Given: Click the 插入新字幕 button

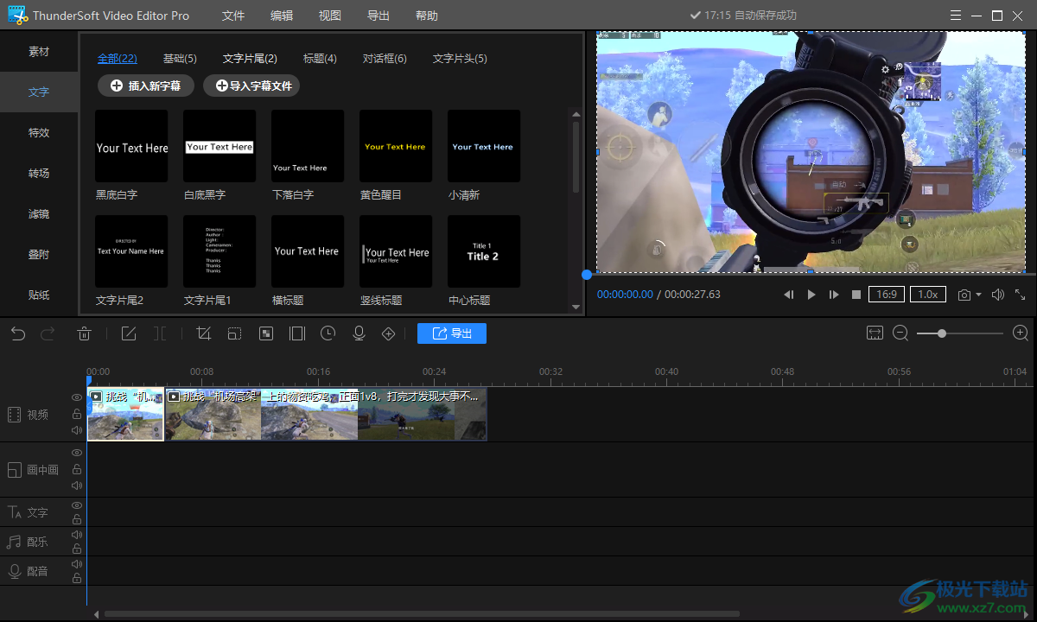Looking at the screenshot, I should click(x=146, y=86).
